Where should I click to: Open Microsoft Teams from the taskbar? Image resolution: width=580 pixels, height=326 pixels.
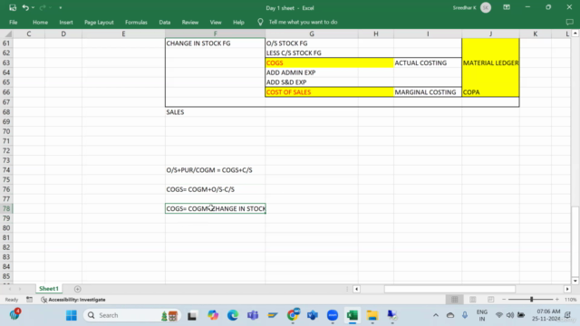(x=253, y=315)
